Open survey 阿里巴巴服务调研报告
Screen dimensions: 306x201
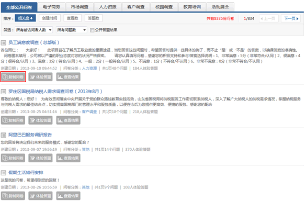click(x=30, y=135)
